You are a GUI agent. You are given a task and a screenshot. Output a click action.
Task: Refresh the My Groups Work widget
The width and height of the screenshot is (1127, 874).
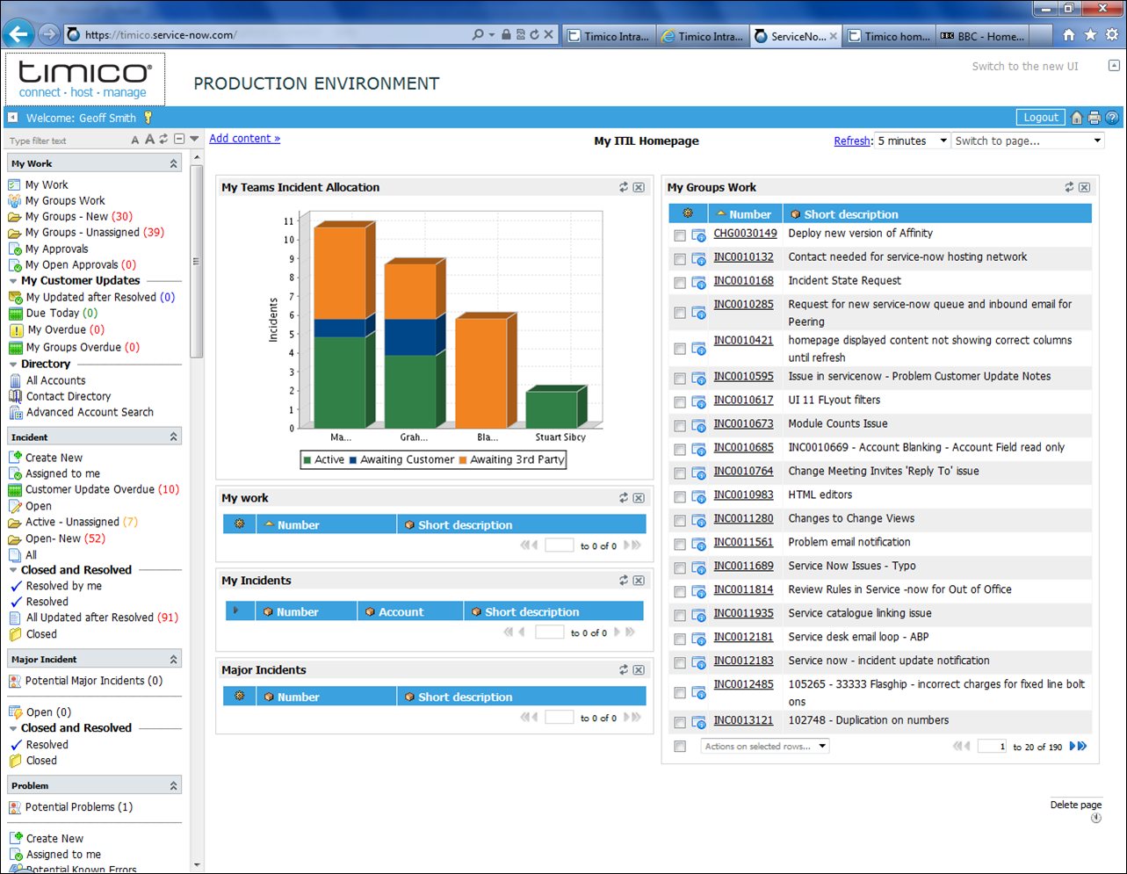tap(1069, 187)
